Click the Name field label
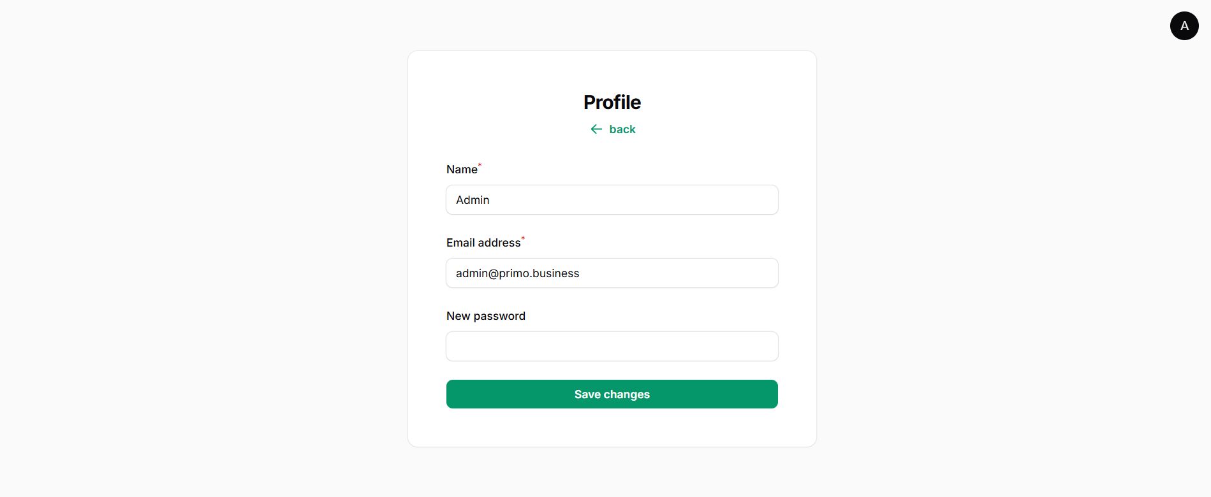The image size is (1211, 497). point(462,169)
